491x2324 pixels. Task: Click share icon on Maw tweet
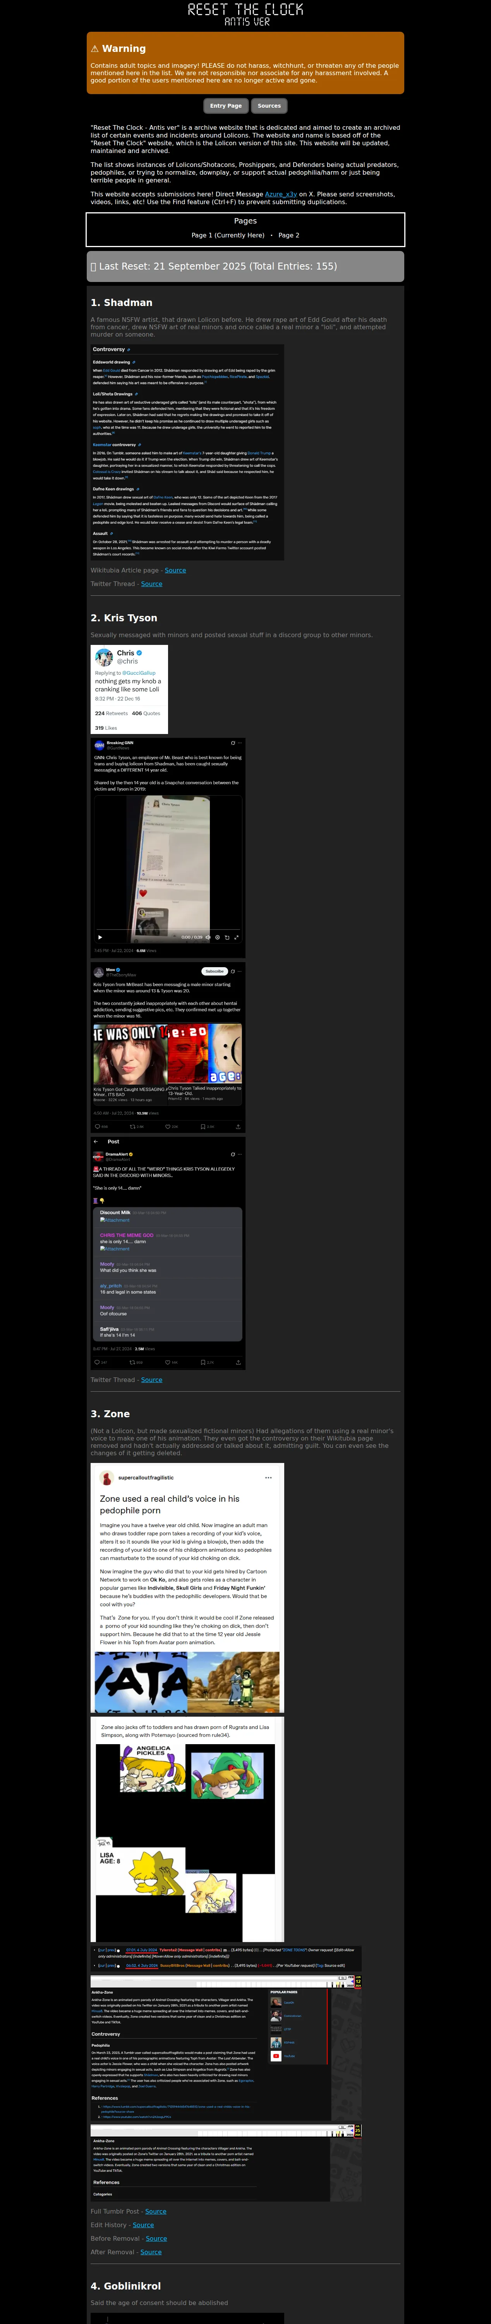(x=238, y=1127)
